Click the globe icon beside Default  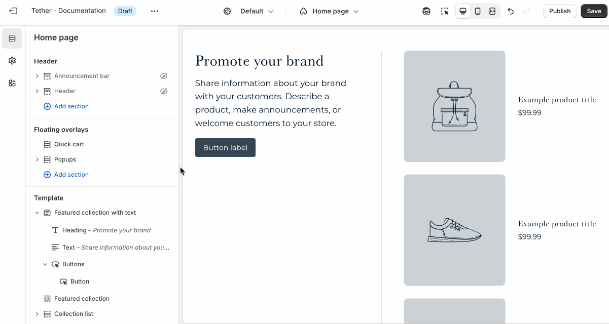[227, 11]
